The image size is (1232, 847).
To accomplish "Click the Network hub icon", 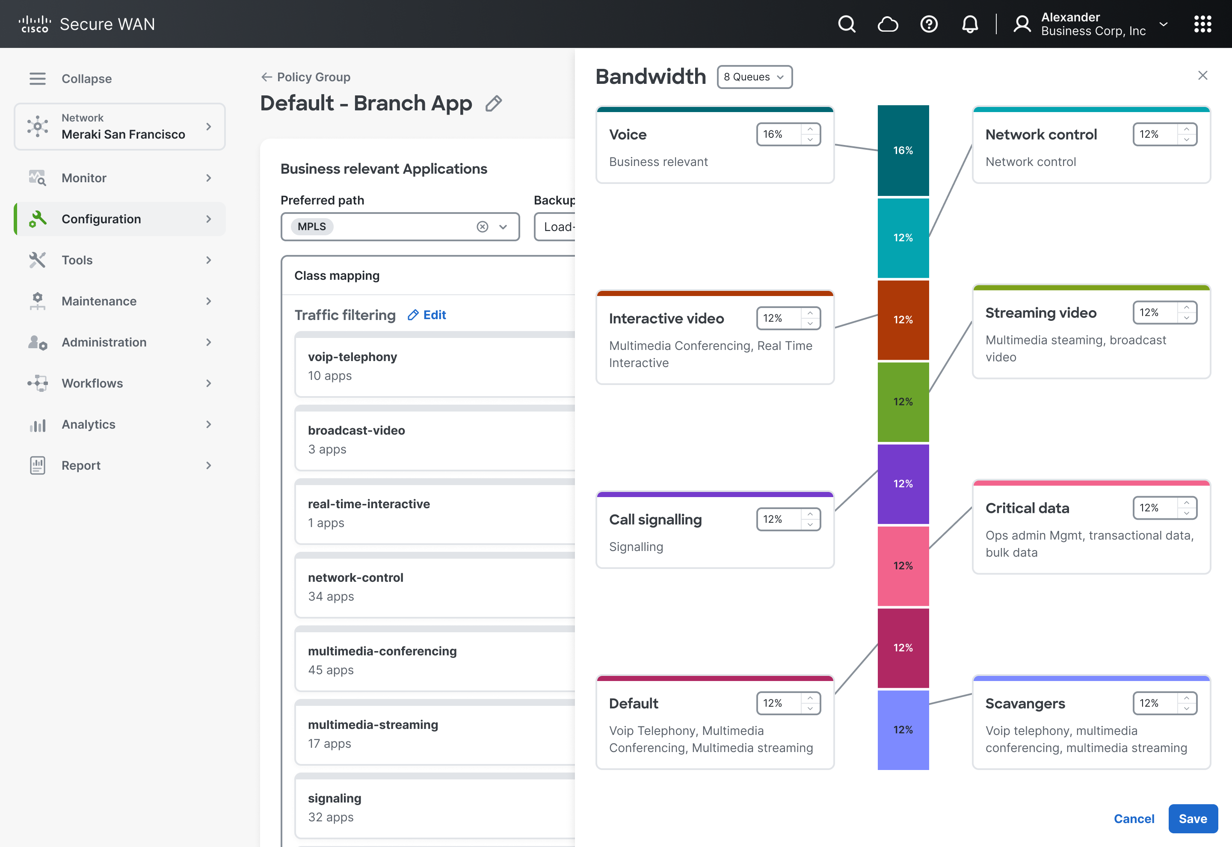I will pos(37,126).
